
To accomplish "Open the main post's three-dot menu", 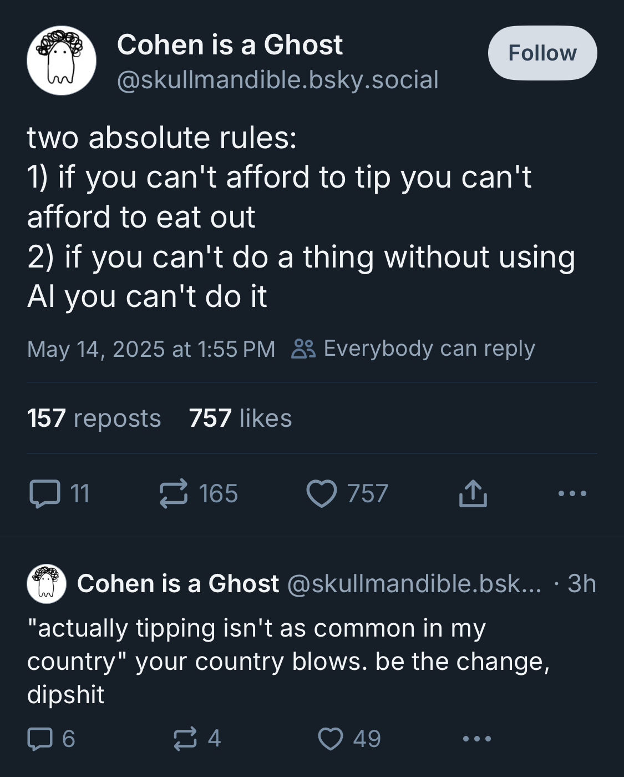I will tap(572, 493).
